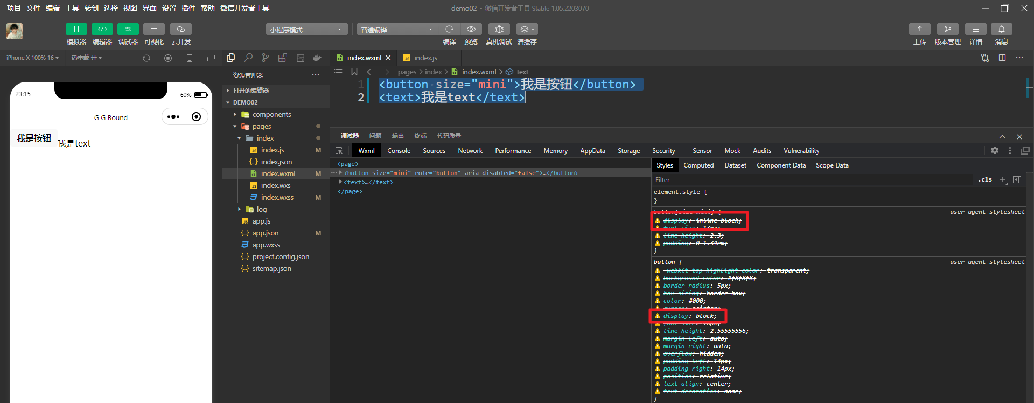Open the normal compile (普通编译) dropdown
Image resolution: width=1034 pixels, height=403 pixels.
(397, 30)
